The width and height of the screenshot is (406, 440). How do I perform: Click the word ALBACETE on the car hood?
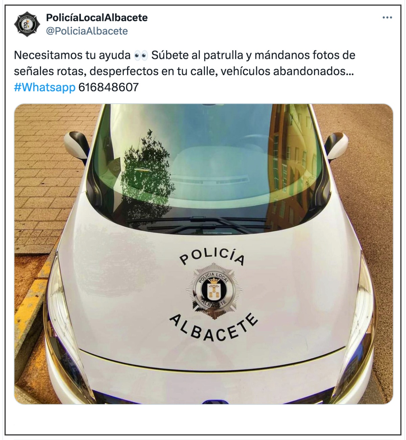tap(214, 328)
